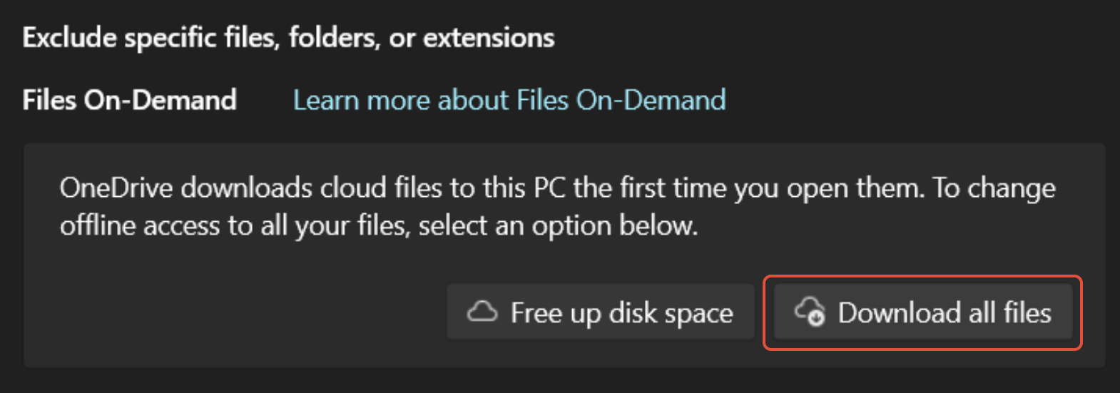
Task: Select the Exclude specific files, folders, or extensions heading
Action: [288, 37]
